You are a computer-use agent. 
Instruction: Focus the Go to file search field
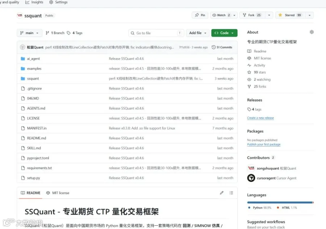pyautogui.click(x=156, y=33)
